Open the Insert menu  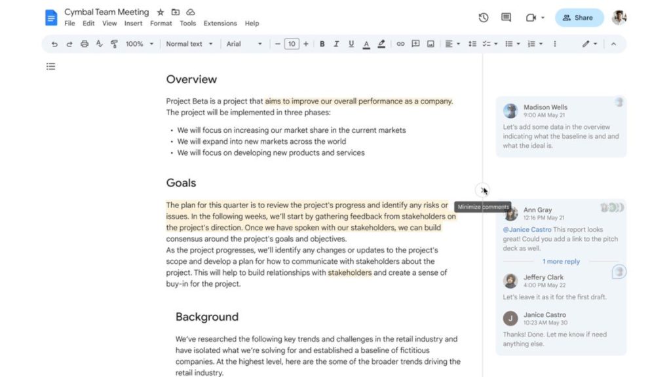133,24
